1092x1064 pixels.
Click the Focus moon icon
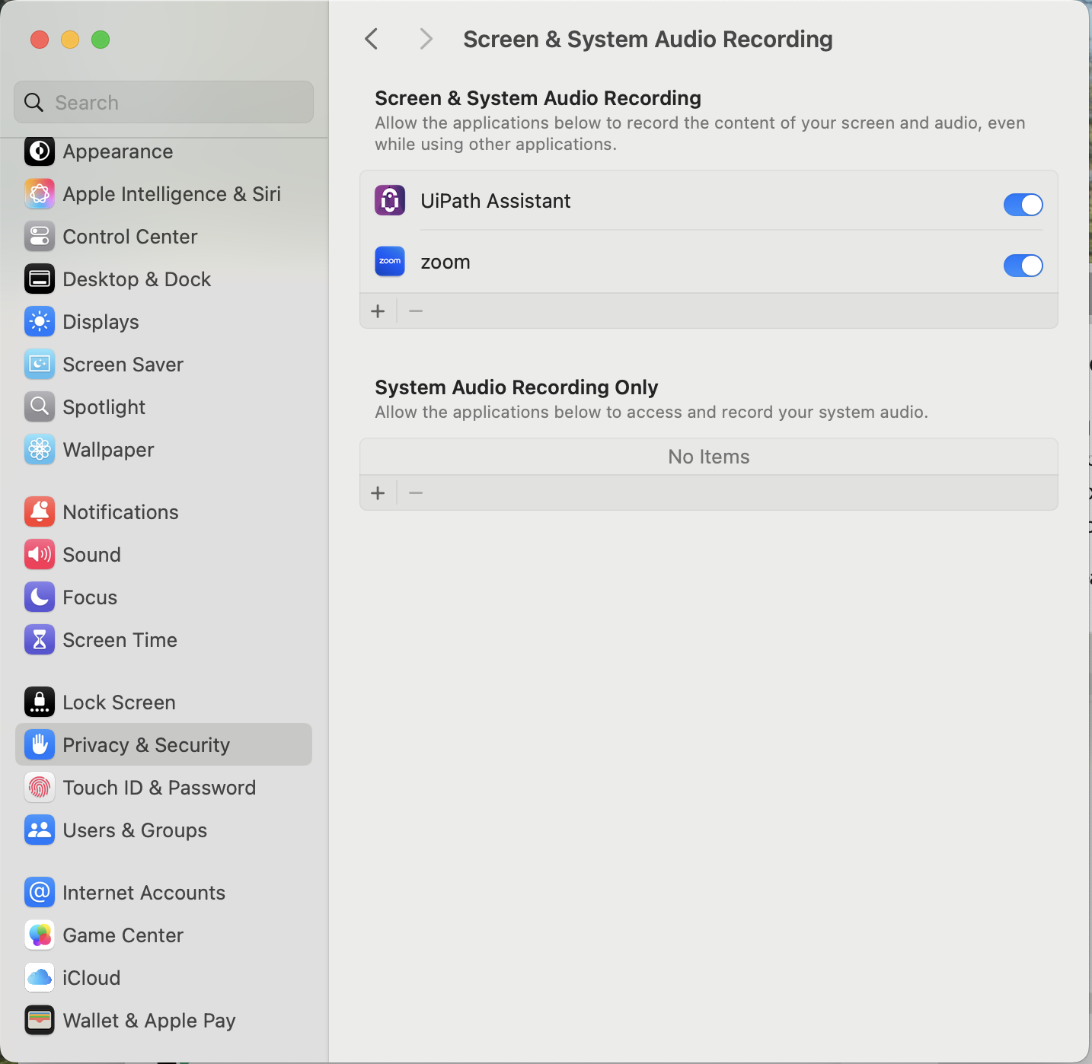pyautogui.click(x=39, y=597)
